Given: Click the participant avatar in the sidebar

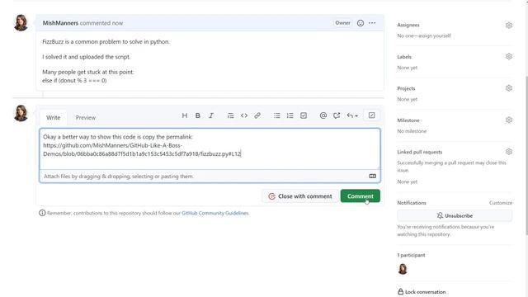Looking at the screenshot, I should [403, 269].
